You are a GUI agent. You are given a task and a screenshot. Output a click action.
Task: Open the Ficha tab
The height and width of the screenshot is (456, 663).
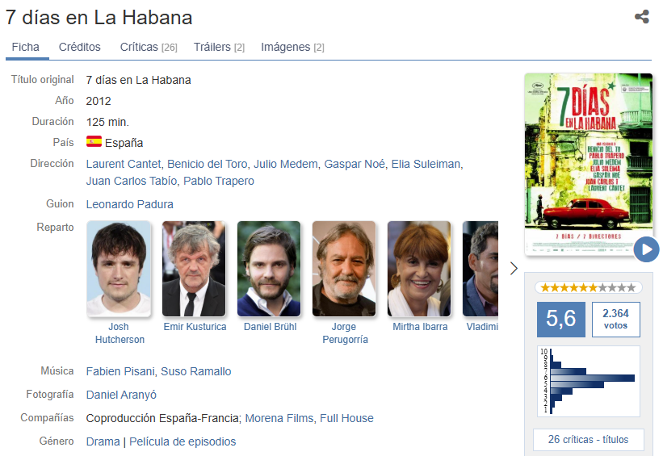[25, 47]
